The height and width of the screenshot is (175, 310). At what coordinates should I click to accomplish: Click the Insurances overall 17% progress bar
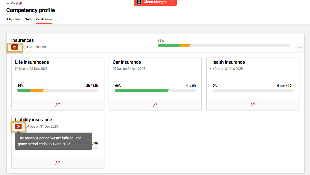(223, 45)
